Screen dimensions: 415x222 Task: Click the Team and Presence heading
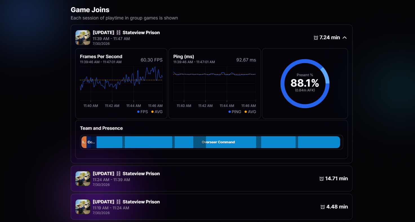pyautogui.click(x=101, y=128)
